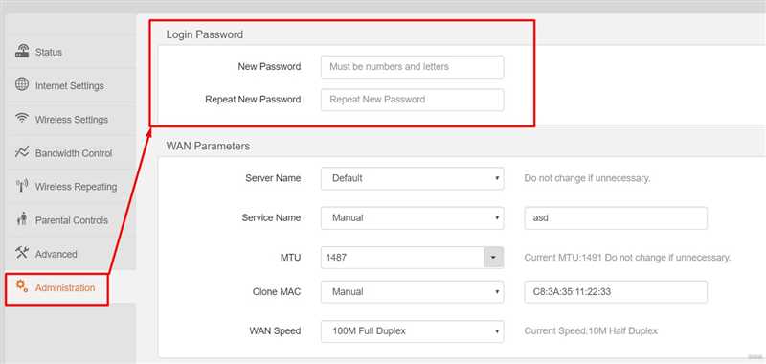Open the Clone MAC mode dropdown
This screenshot has height=364, width=766.
412,292
